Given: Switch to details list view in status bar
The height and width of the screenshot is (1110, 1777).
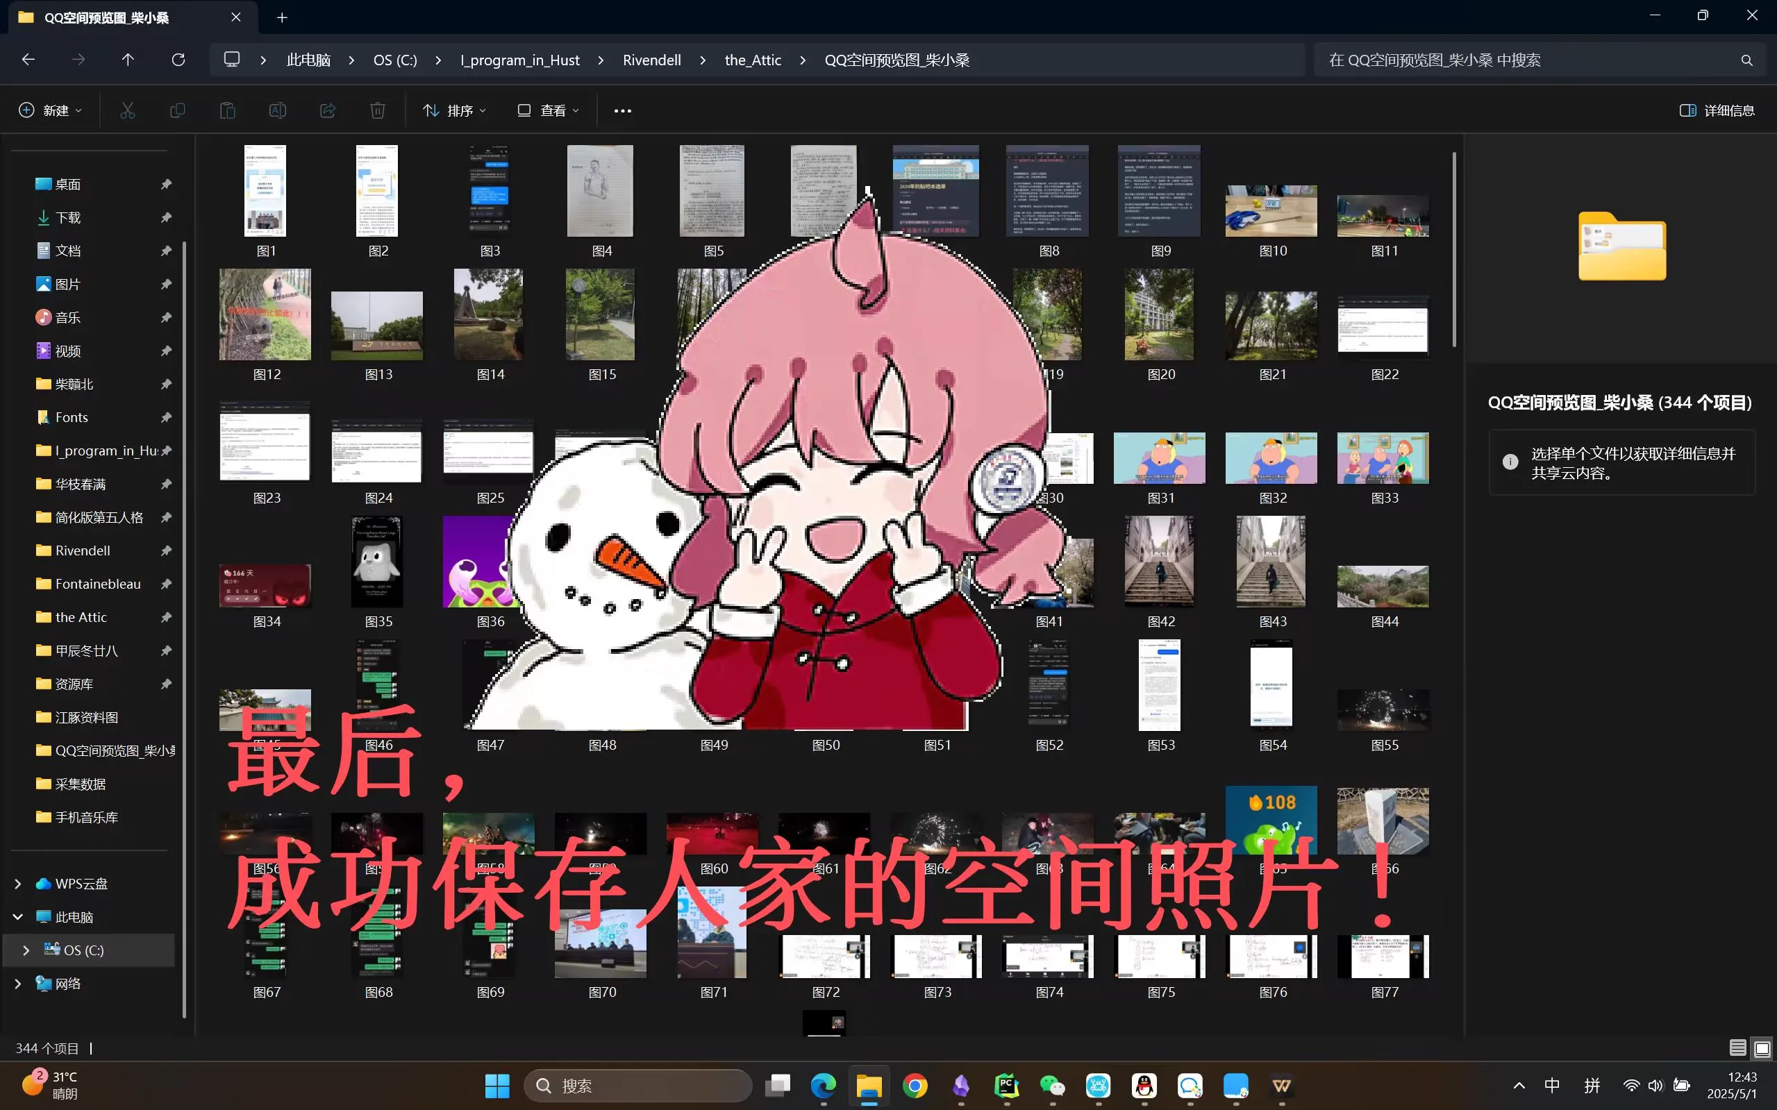Looking at the screenshot, I should coord(1737,1048).
